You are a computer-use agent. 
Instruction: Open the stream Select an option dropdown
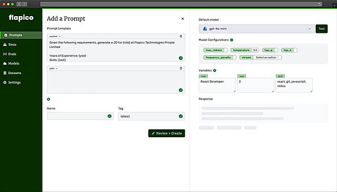[267, 57]
